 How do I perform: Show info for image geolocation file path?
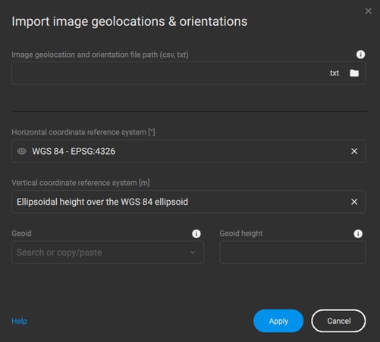pos(360,55)
